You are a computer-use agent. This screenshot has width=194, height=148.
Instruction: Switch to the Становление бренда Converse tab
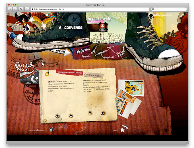point(69,72)
